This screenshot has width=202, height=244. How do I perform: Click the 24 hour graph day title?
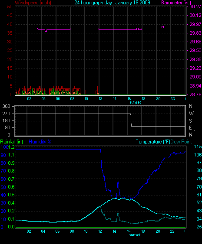tap(112, 3)
